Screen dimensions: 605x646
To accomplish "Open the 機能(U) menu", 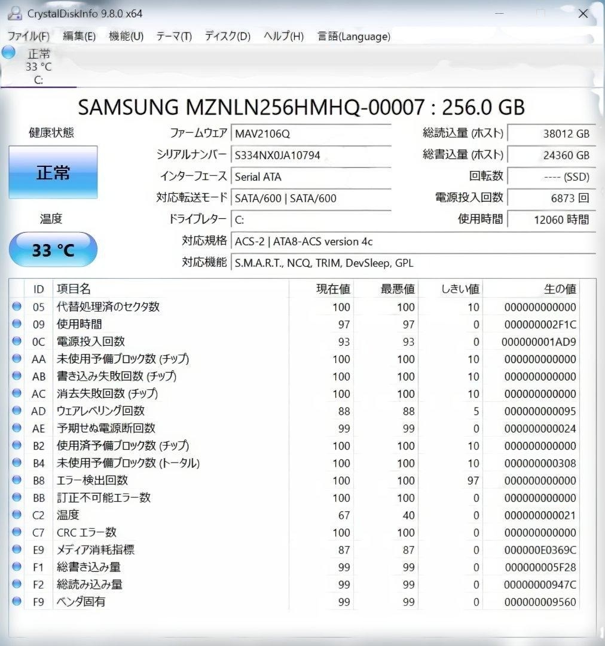I will pyautogui.click(x=126, y=36).
